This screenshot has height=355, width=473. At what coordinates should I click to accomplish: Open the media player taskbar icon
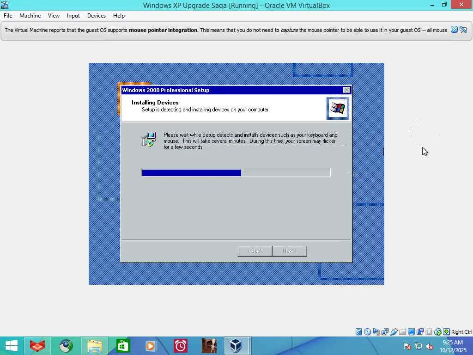point(151,346)
